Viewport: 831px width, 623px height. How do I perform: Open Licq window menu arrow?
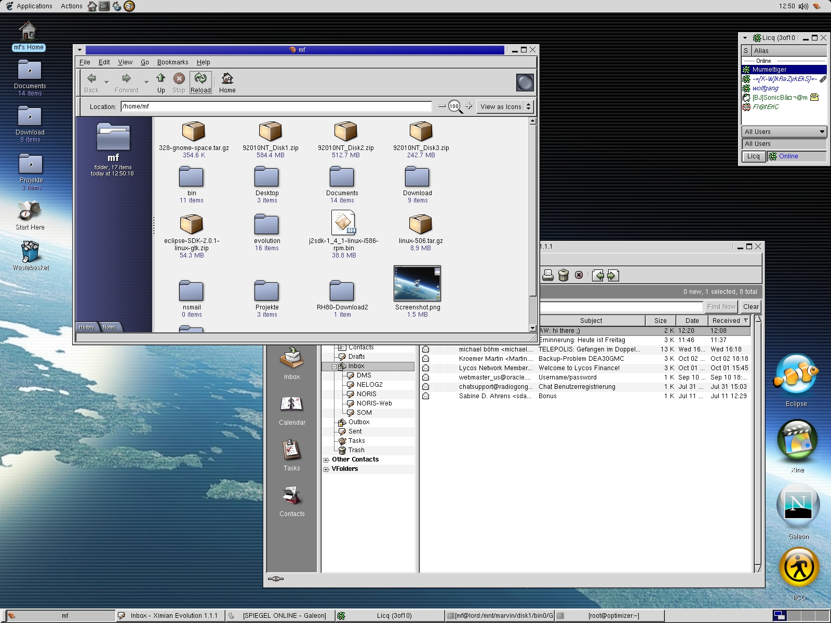745,38
